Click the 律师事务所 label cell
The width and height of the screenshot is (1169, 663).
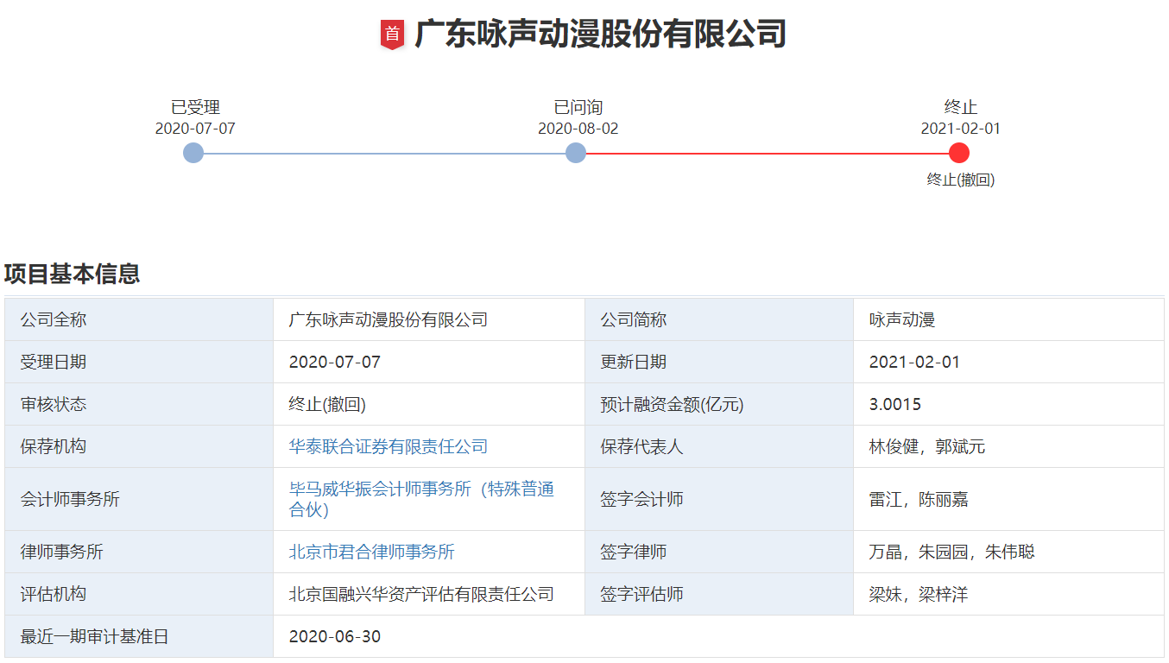click(139, 552)
